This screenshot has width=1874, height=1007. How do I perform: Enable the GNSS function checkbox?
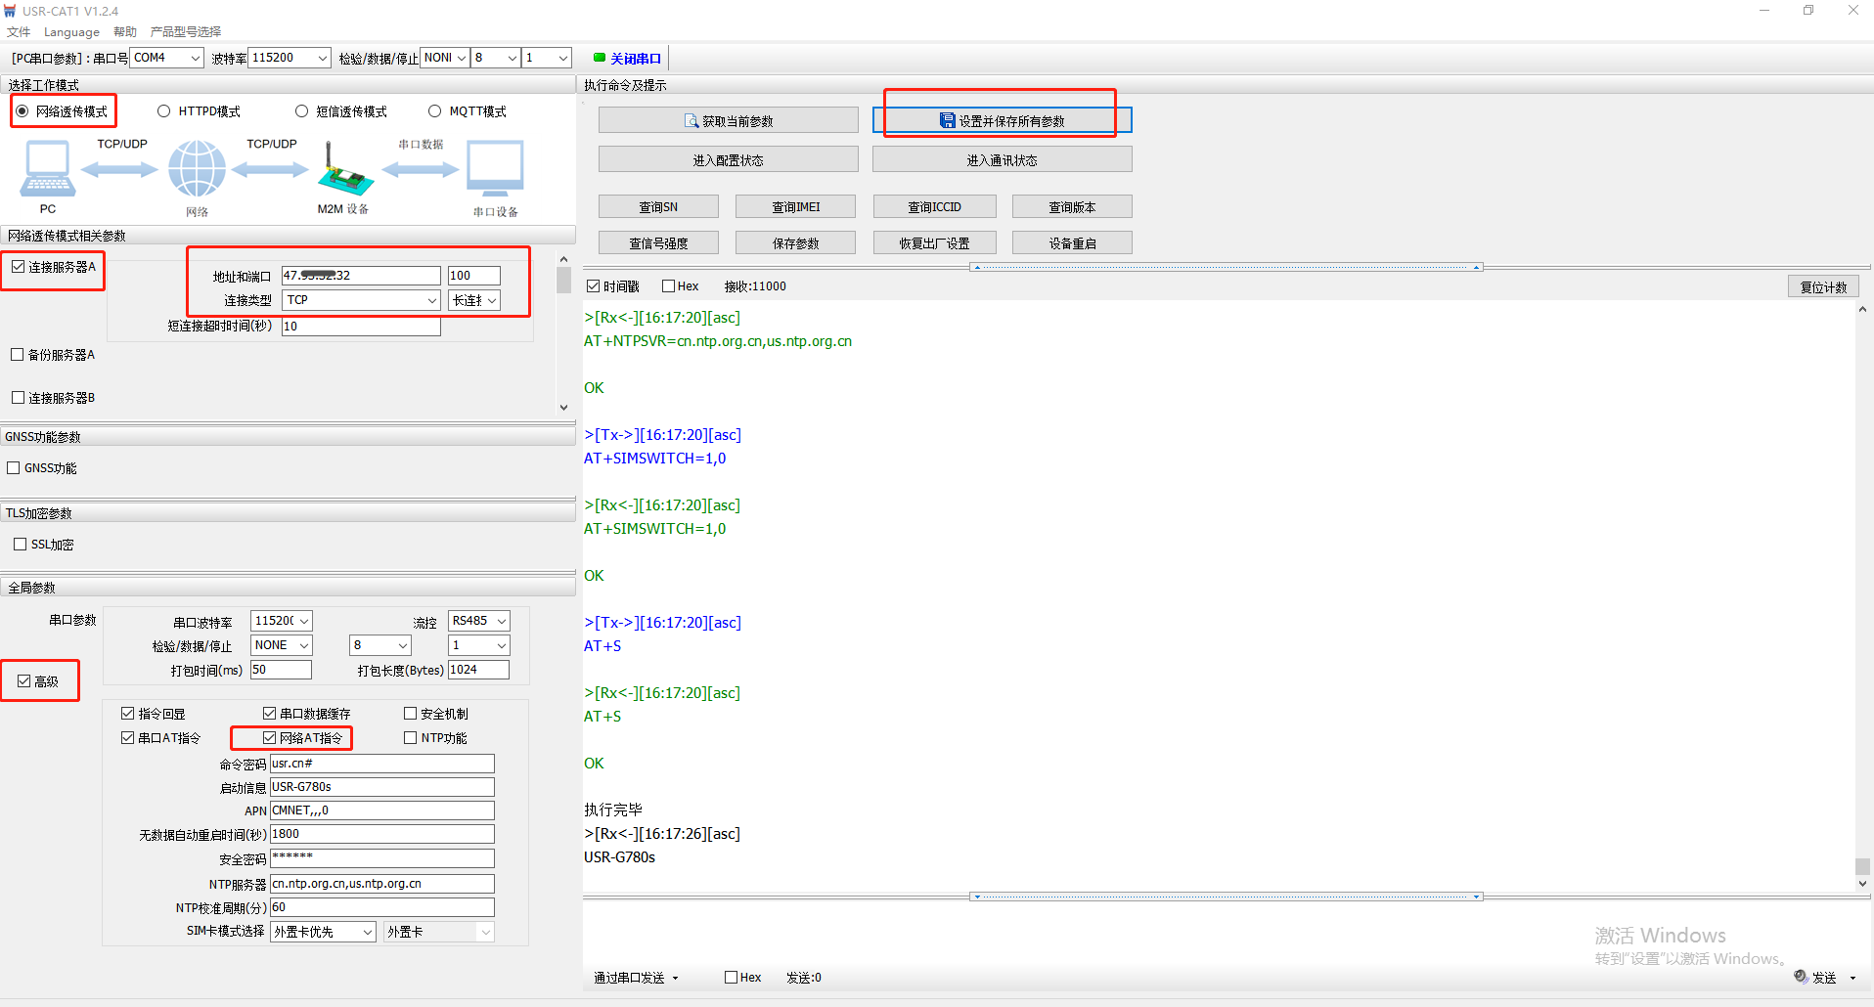[x=14, y=468]
